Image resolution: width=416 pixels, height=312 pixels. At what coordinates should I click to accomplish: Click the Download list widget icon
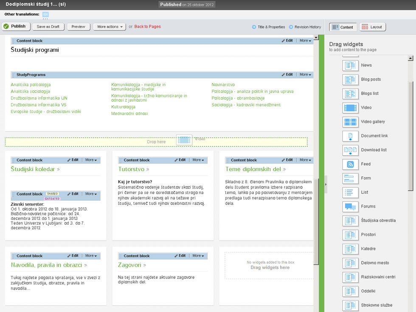coord(350,150)
